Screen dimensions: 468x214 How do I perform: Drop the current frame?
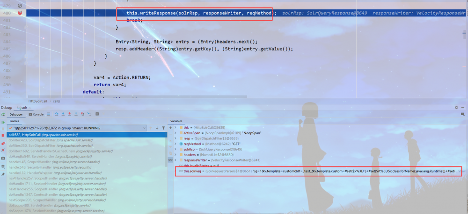82,114
